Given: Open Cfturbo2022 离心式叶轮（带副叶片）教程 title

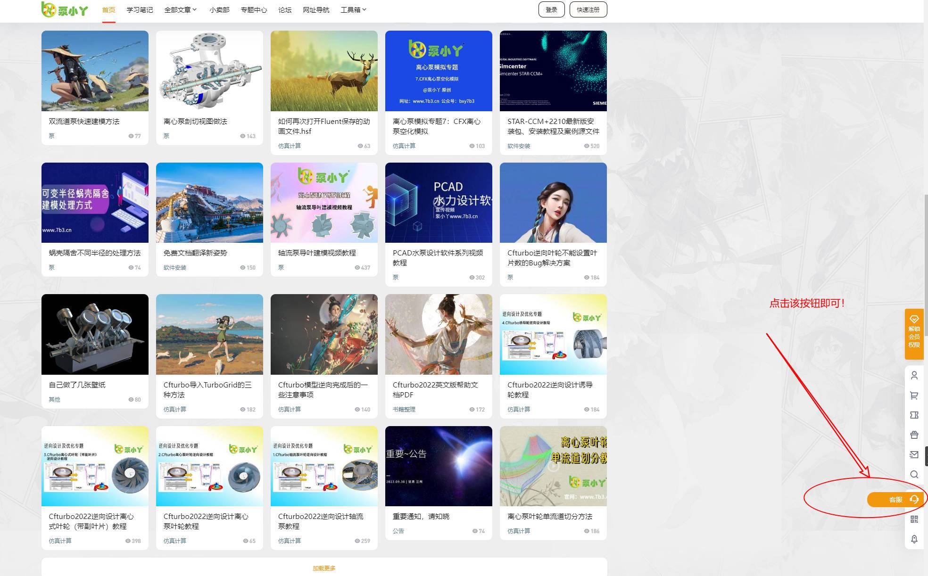Looking at the screenshot, I should (91, 521).
